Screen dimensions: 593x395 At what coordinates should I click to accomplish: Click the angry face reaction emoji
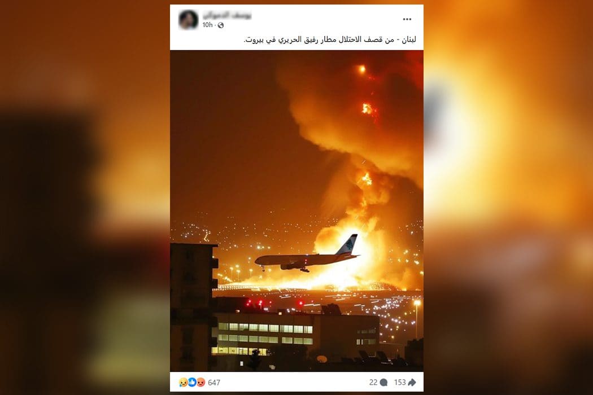(201, 382)
